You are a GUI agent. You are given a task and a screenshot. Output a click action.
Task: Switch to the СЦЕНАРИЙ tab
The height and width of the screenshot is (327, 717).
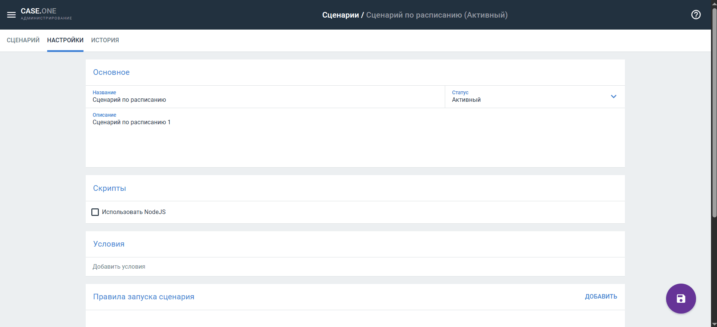pos(23,40)
